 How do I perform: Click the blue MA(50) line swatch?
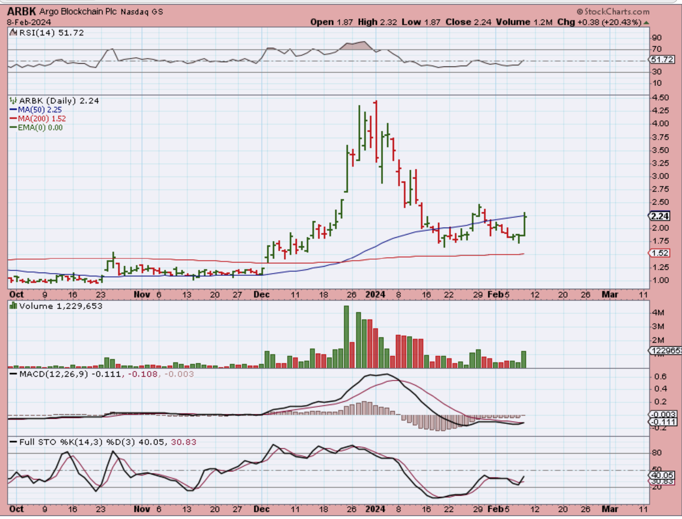tap(13, 110)
